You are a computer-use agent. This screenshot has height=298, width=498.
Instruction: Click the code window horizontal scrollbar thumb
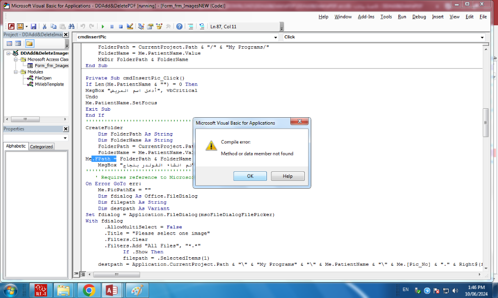tap(116, 274)
